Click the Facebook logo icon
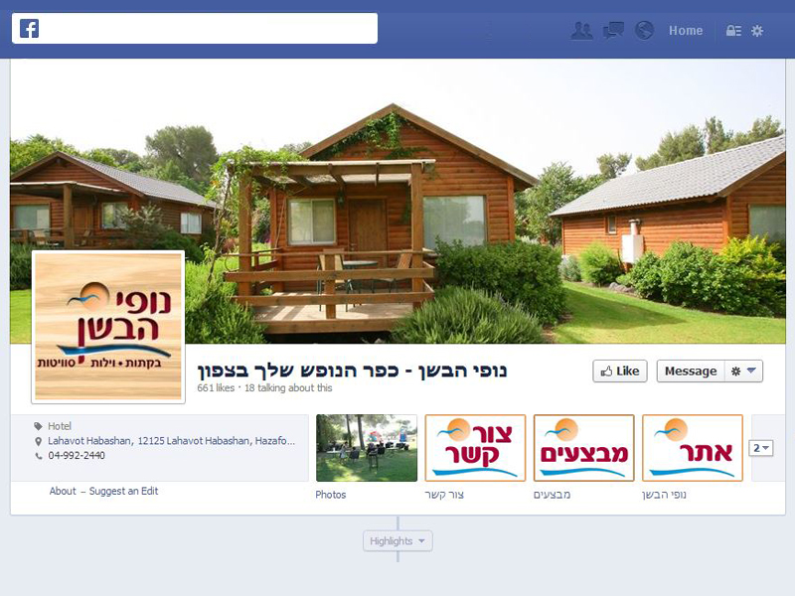This screenshot has width=795, height=596. [x=30, y=29]
